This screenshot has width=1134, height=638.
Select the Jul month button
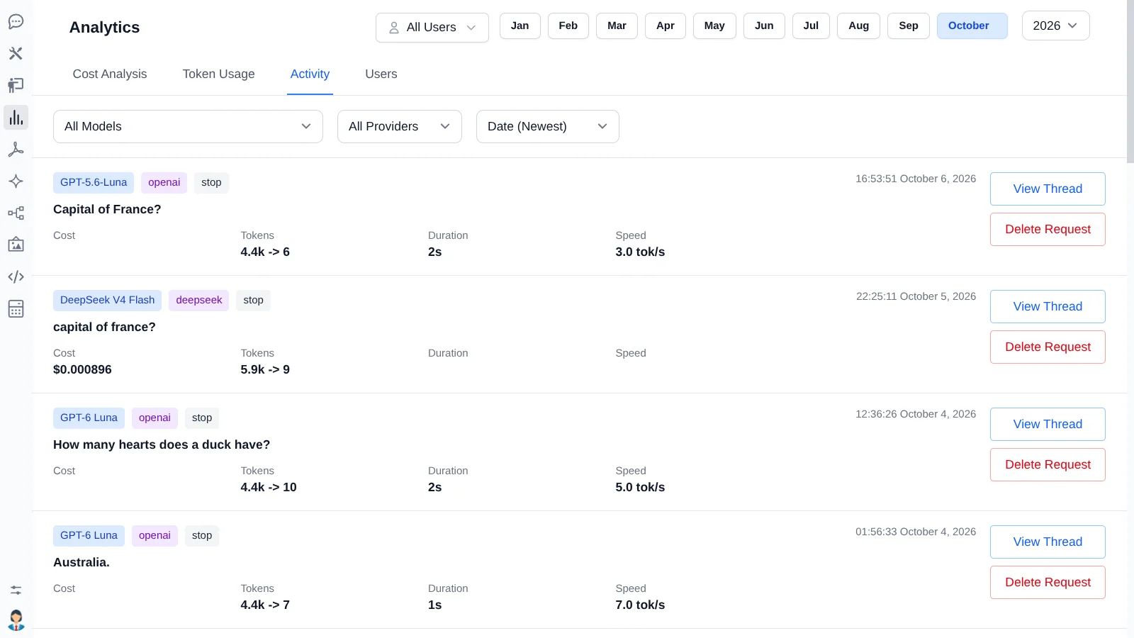pyautogui.click(x=811, y=26)
